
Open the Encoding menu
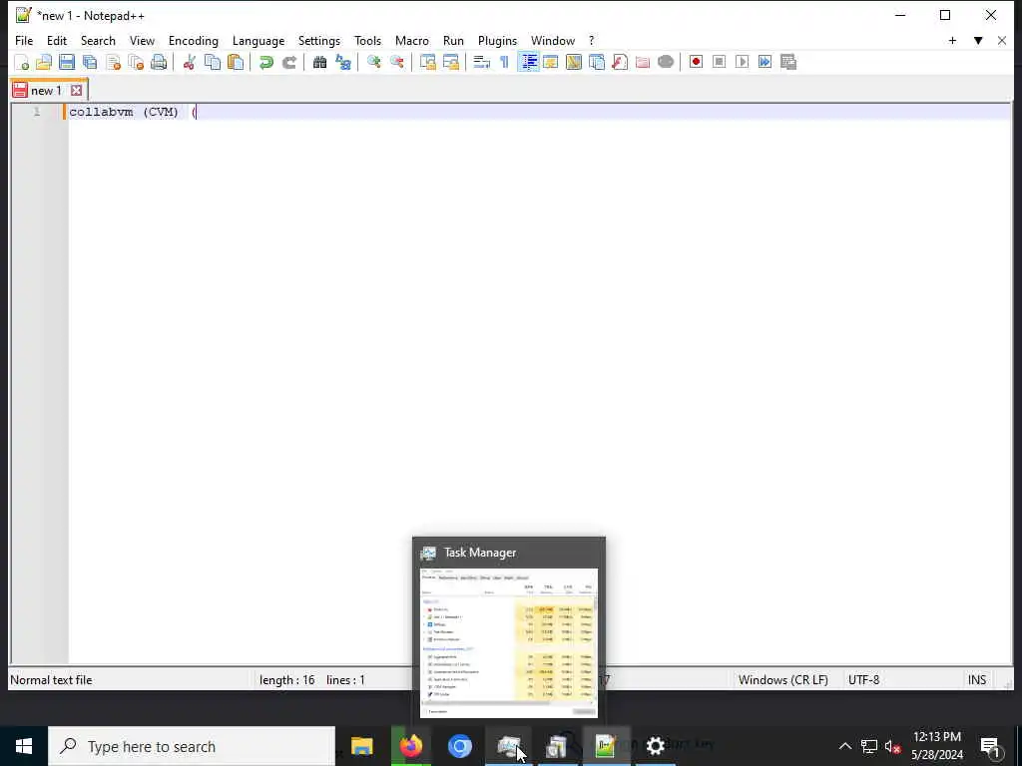click(x=194, y=40)
